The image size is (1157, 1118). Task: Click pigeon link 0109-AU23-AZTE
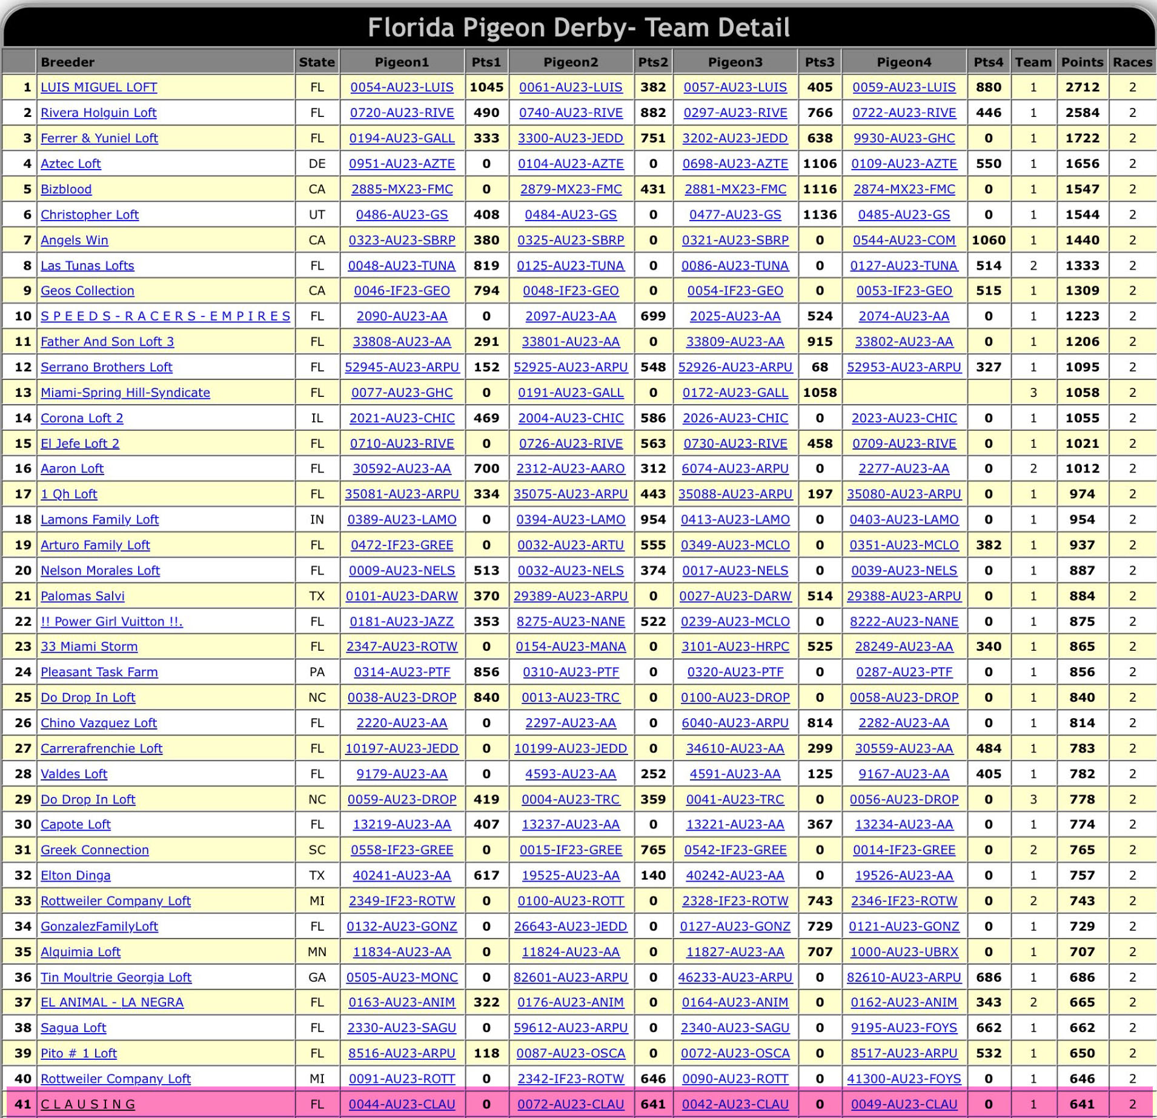click(x=904, y=164)
